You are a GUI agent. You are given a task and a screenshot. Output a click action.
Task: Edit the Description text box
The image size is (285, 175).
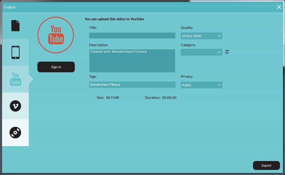click(x=132, y=61)
